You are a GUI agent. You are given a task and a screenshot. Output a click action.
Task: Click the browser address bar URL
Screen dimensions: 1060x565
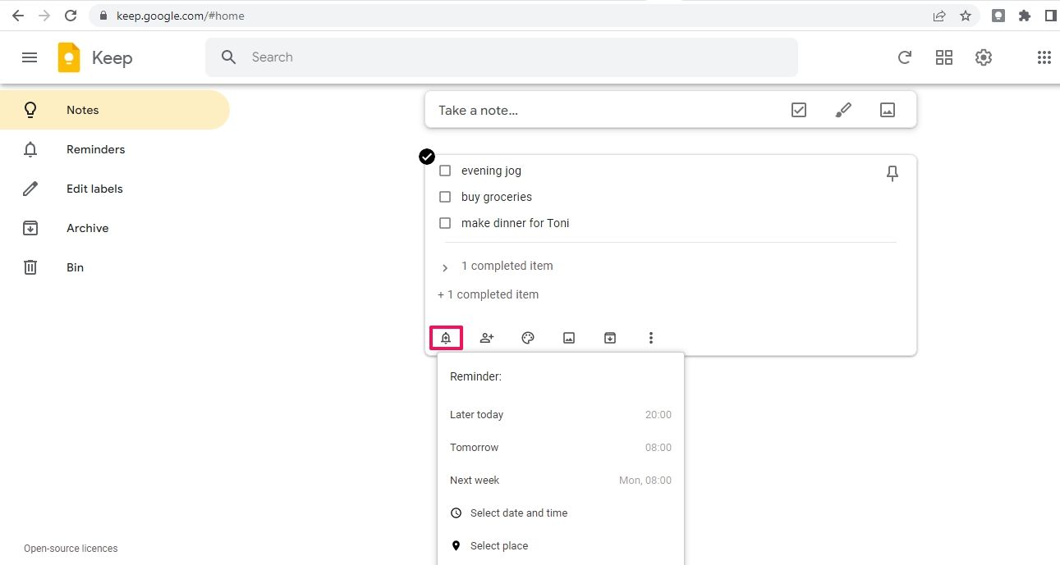click(x=180, y=16)
